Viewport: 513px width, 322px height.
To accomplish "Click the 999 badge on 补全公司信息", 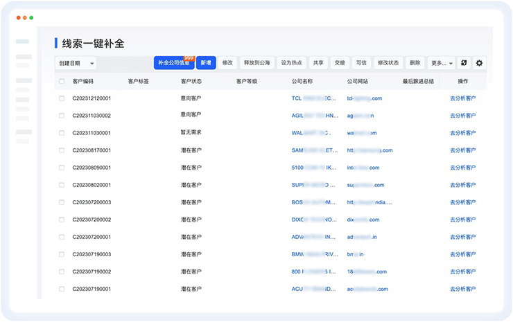I will [x=187, y=58].
